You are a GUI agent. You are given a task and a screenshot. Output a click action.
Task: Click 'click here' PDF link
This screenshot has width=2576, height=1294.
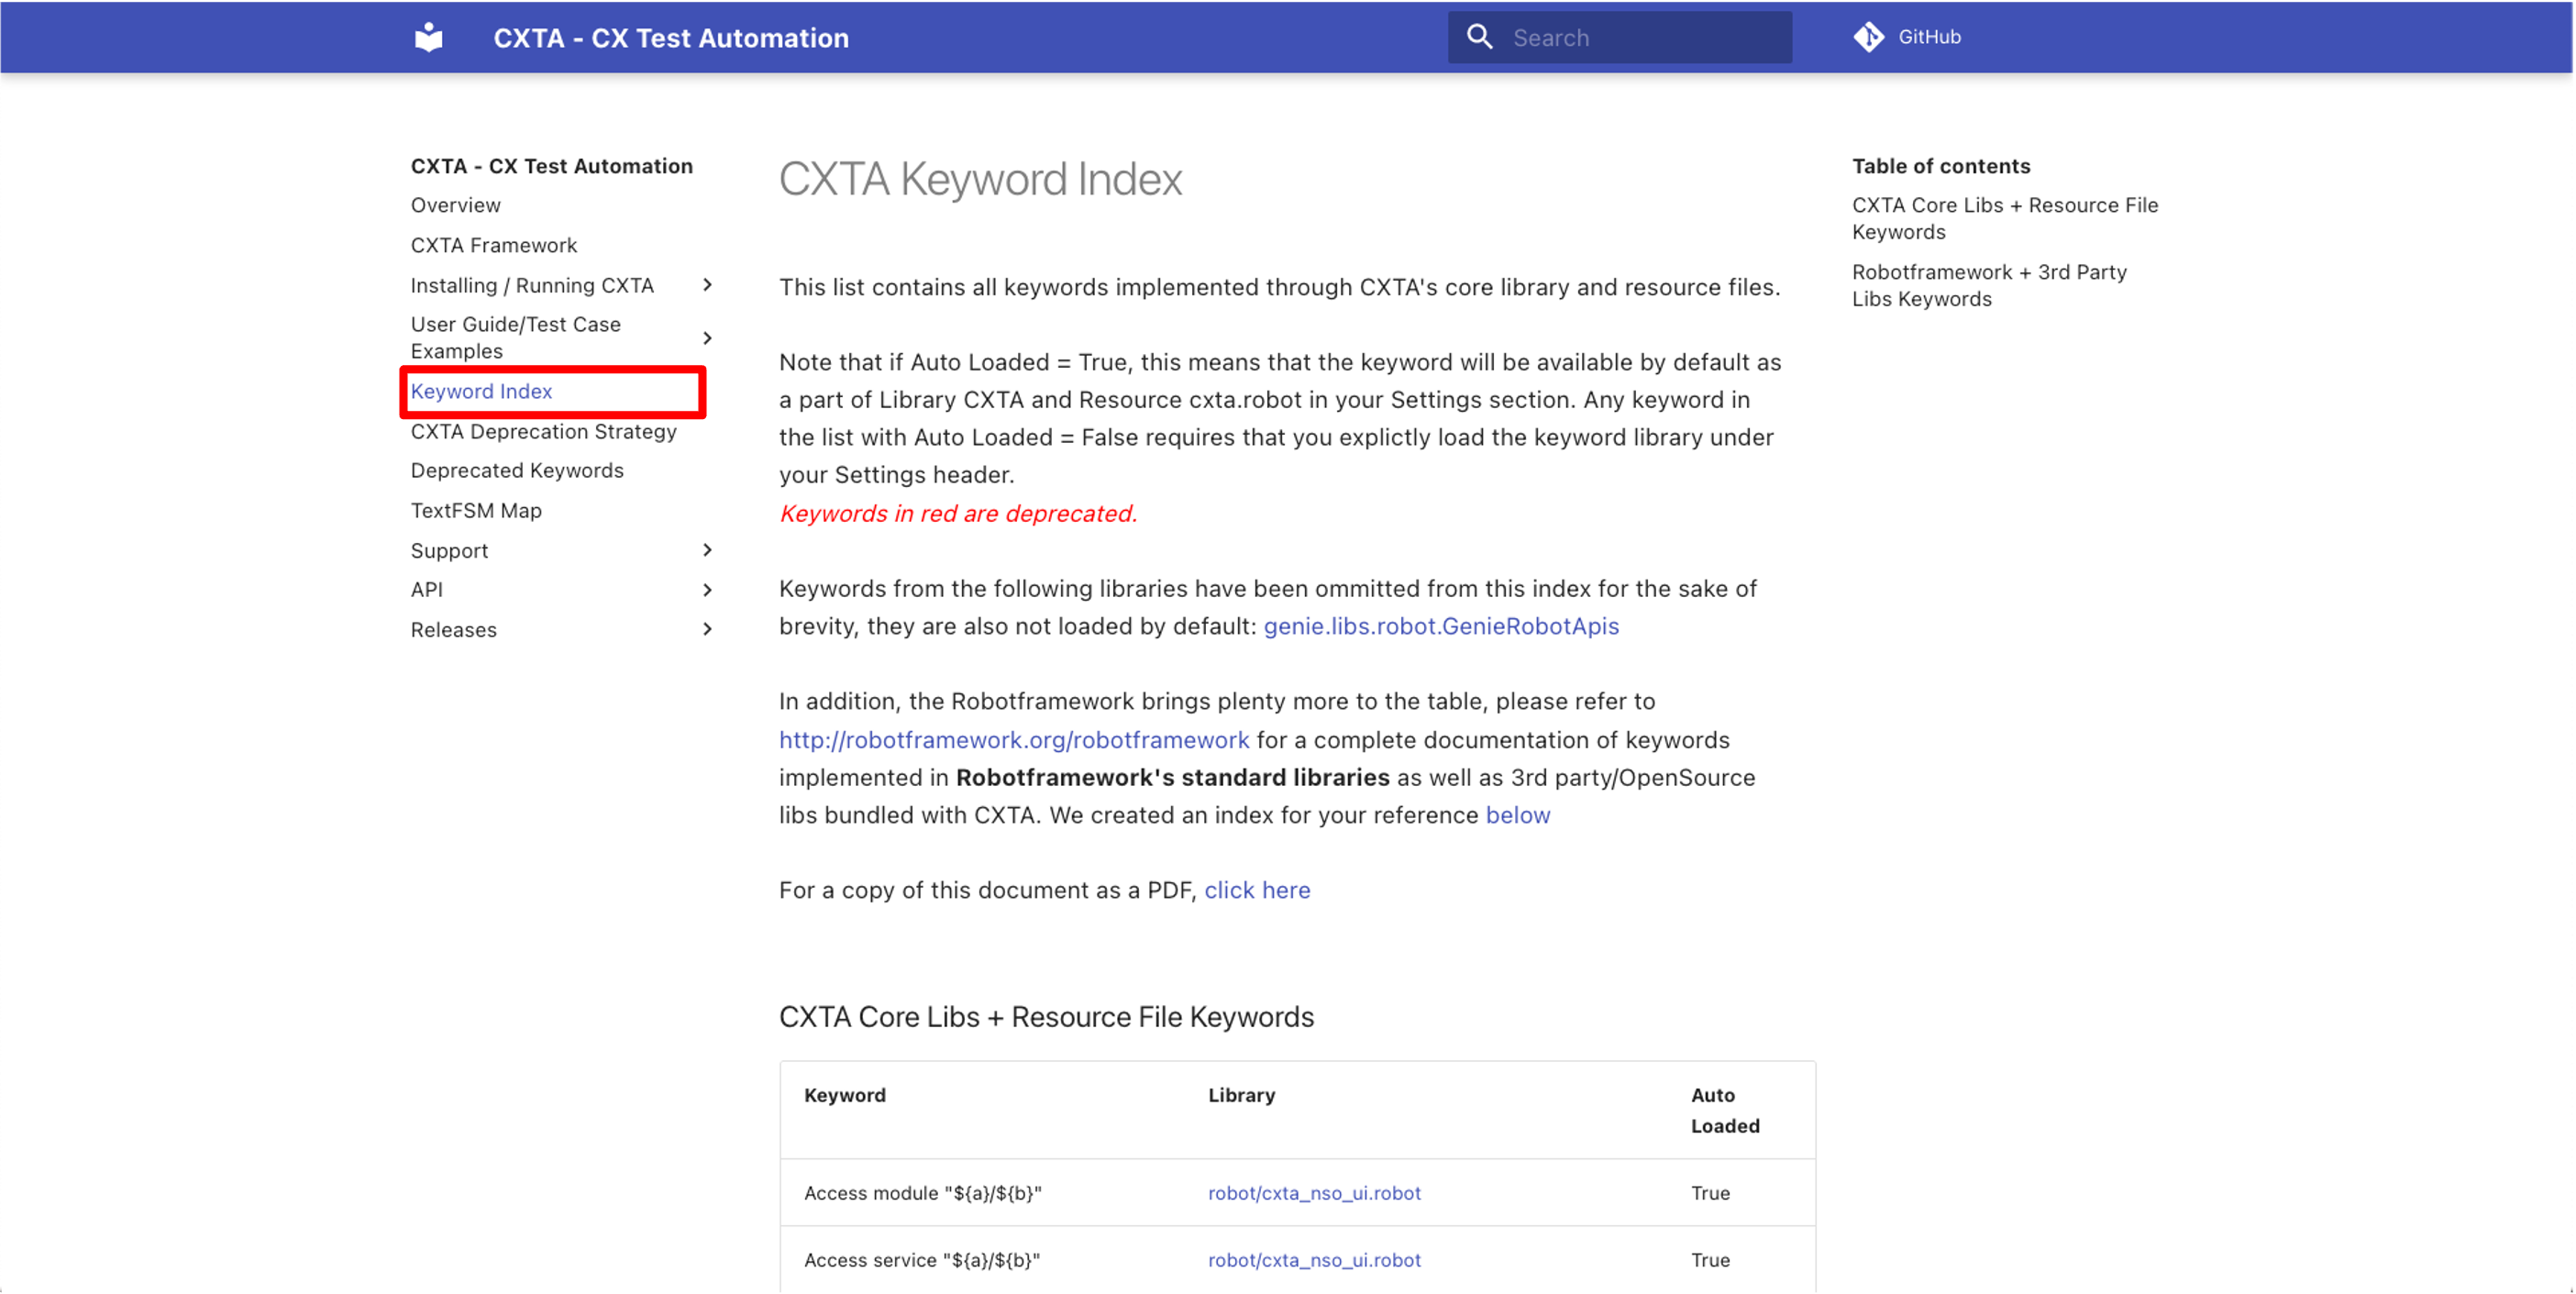coord(1257,890)
